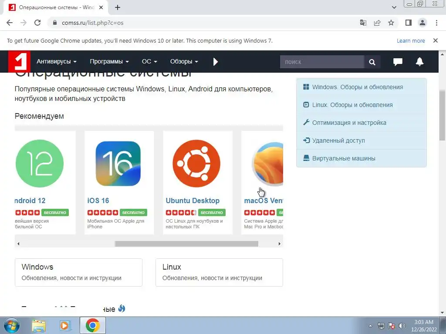Open Windows Media Player from taskbar
This screenshot has height=334, width=446.
tap(65, 326)
